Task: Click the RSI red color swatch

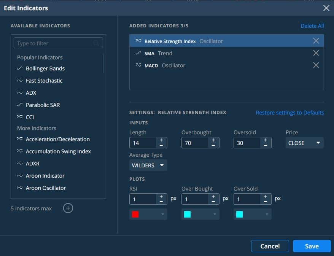Action: 135,214
